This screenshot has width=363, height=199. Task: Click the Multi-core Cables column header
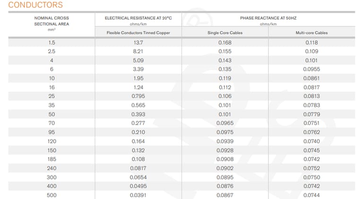(x=311, y=33)
